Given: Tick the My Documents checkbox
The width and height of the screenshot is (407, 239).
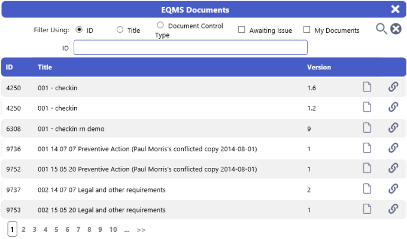Looking at the screenshot, I should (306, 30).
